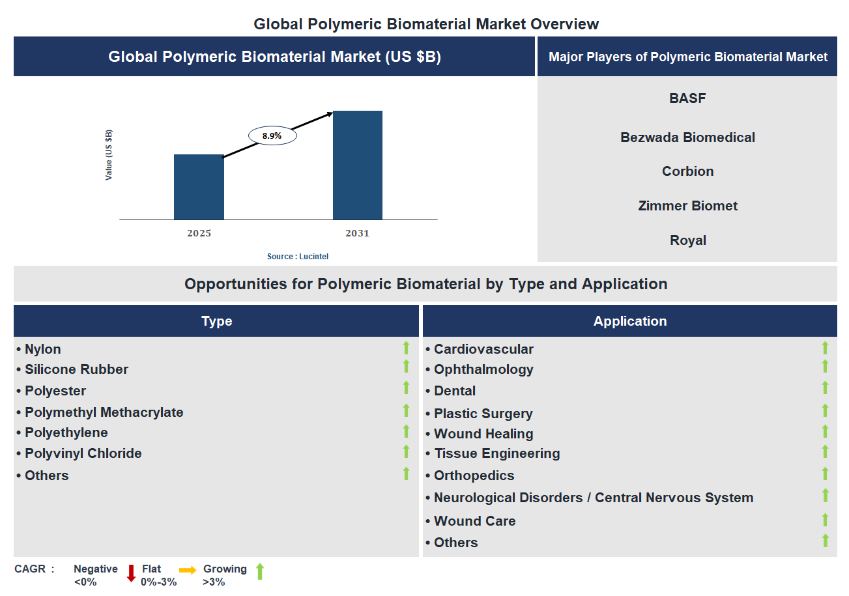The width and height of the screenshot is (849, 596).
Task: Click the Source: Lucintel link
Action: [298, 256]
